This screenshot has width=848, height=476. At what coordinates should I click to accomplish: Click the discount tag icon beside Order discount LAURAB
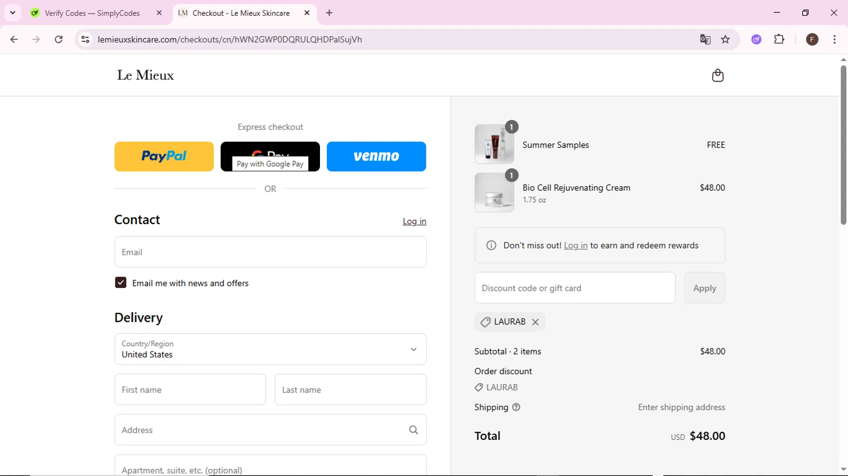click(x=479, y=387)
